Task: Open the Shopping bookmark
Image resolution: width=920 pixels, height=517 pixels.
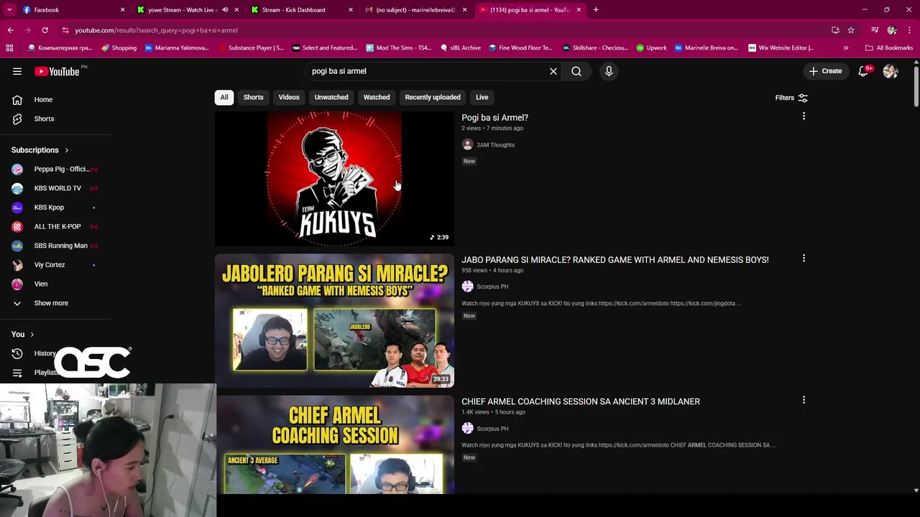Action: [119, 48]
